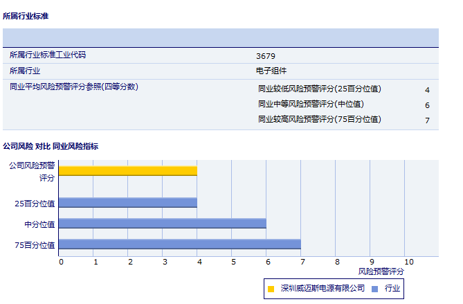Screen dimensions: 463x304
Task: Click the x-axis tick label 5
Action: click(x=233, y=262)
